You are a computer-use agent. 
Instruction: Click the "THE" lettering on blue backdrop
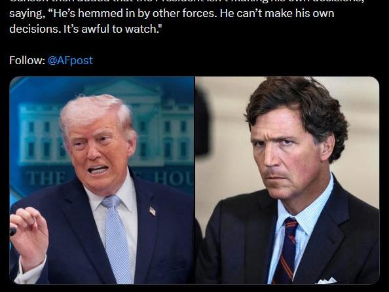[46, 179]
